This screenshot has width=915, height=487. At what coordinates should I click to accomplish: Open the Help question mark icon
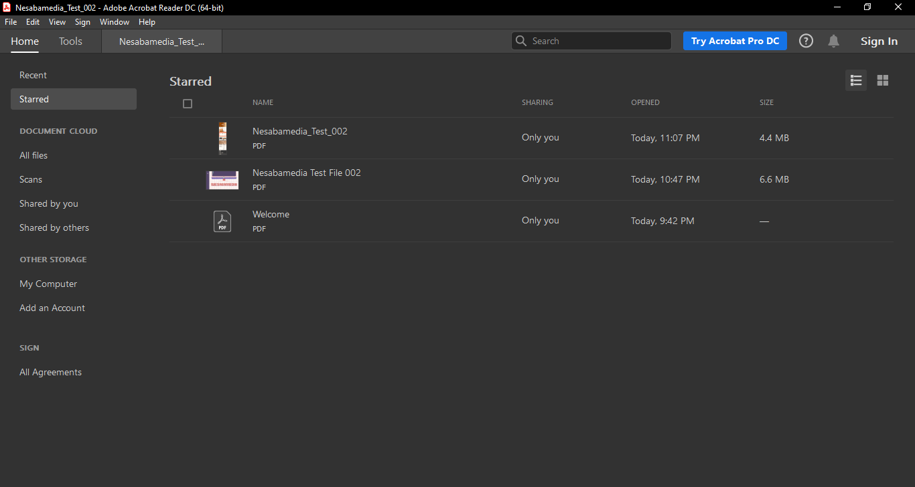click(x=806, y=41)
